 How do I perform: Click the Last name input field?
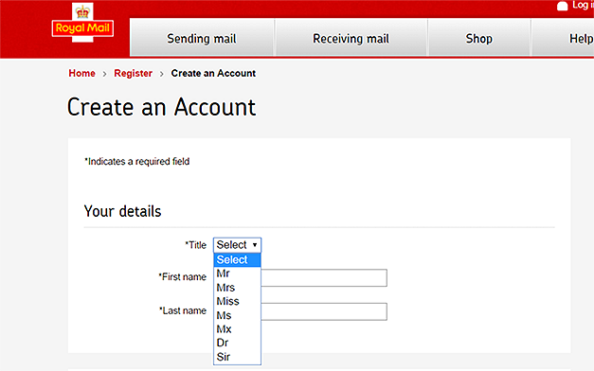[x=324, y=311]
